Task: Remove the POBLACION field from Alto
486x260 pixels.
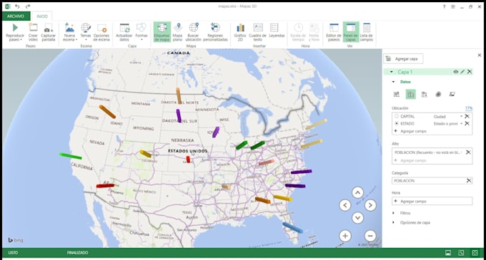Action: point(468,152)
